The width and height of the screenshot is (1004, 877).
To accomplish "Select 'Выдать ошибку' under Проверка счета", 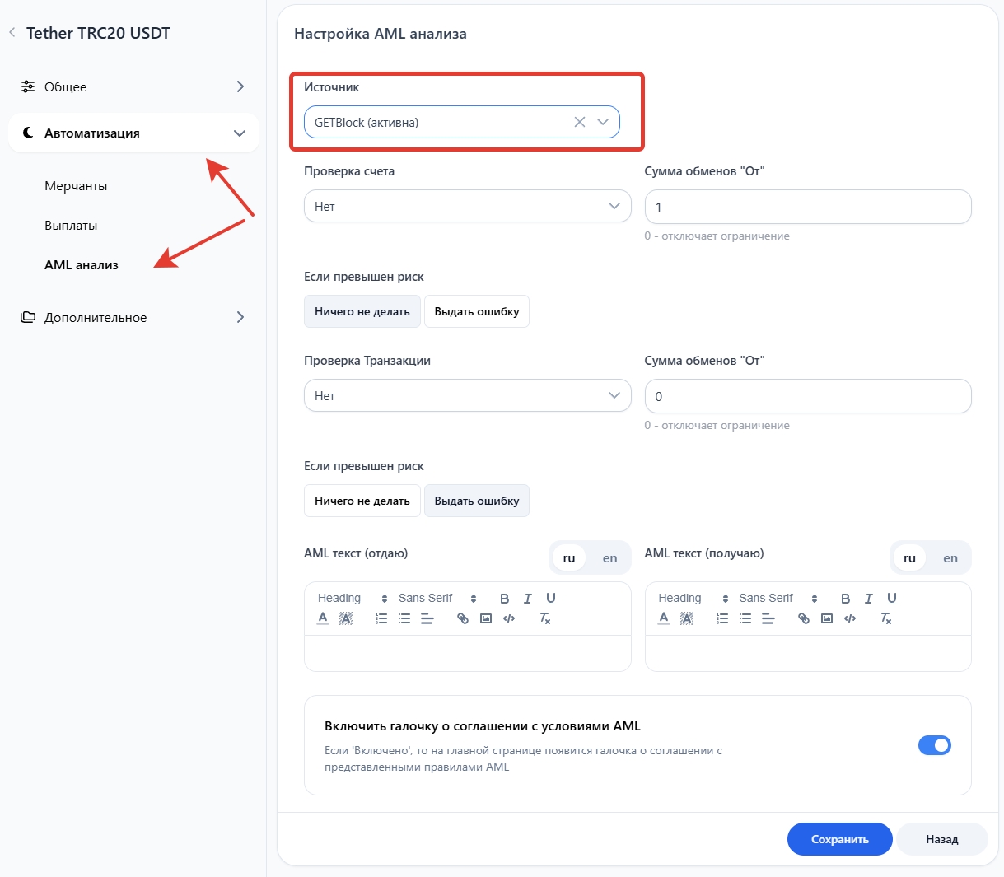I will [477, 311].
